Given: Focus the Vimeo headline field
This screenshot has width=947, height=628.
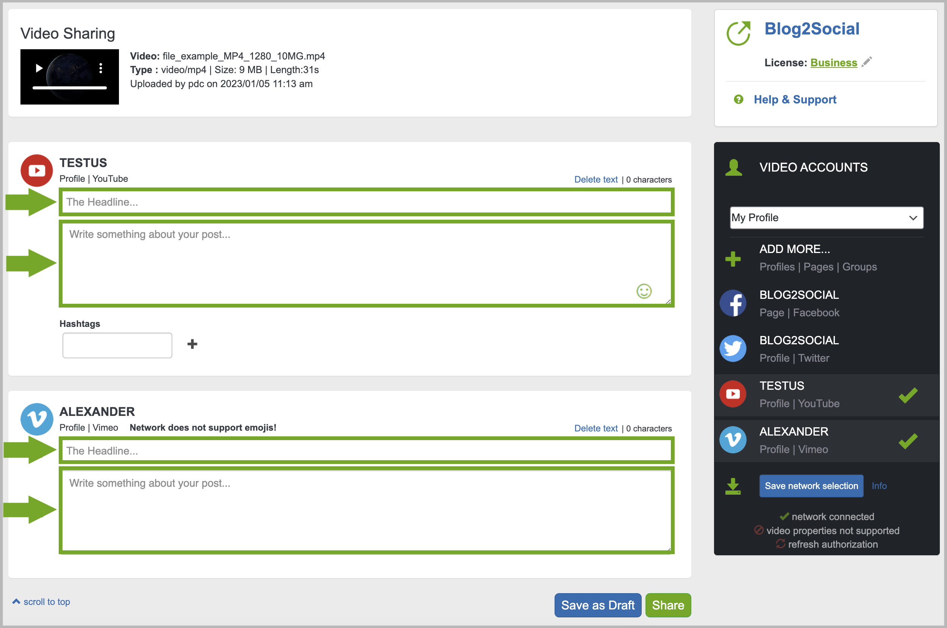Looking at the screenshot, I should pyautogui.click(x=366, y=451).
